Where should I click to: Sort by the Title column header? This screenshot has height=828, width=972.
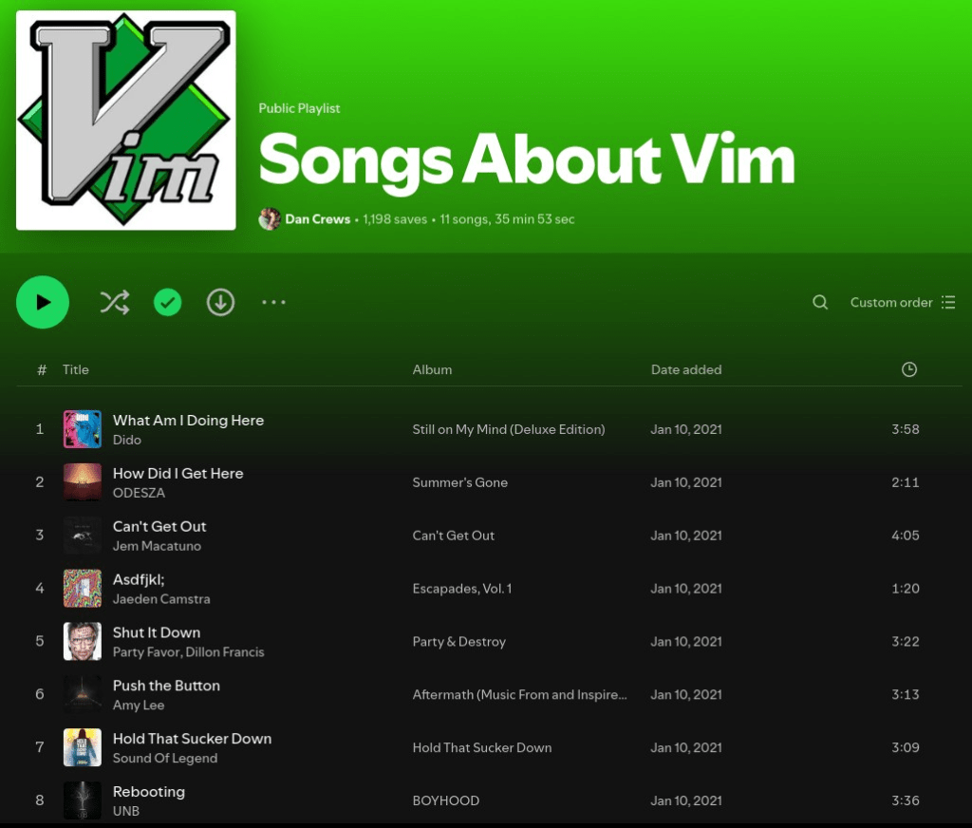pos(76,369)
